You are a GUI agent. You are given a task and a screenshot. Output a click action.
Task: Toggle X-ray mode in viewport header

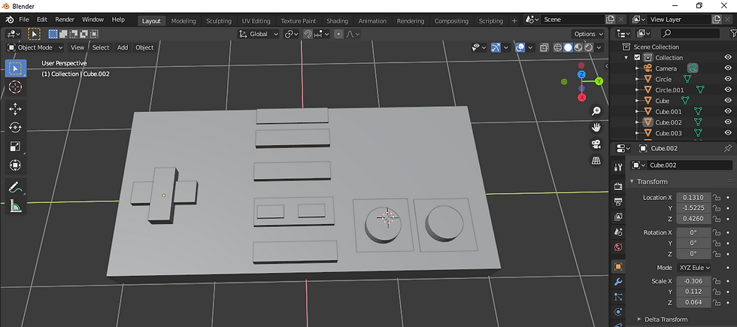point(544,47)
